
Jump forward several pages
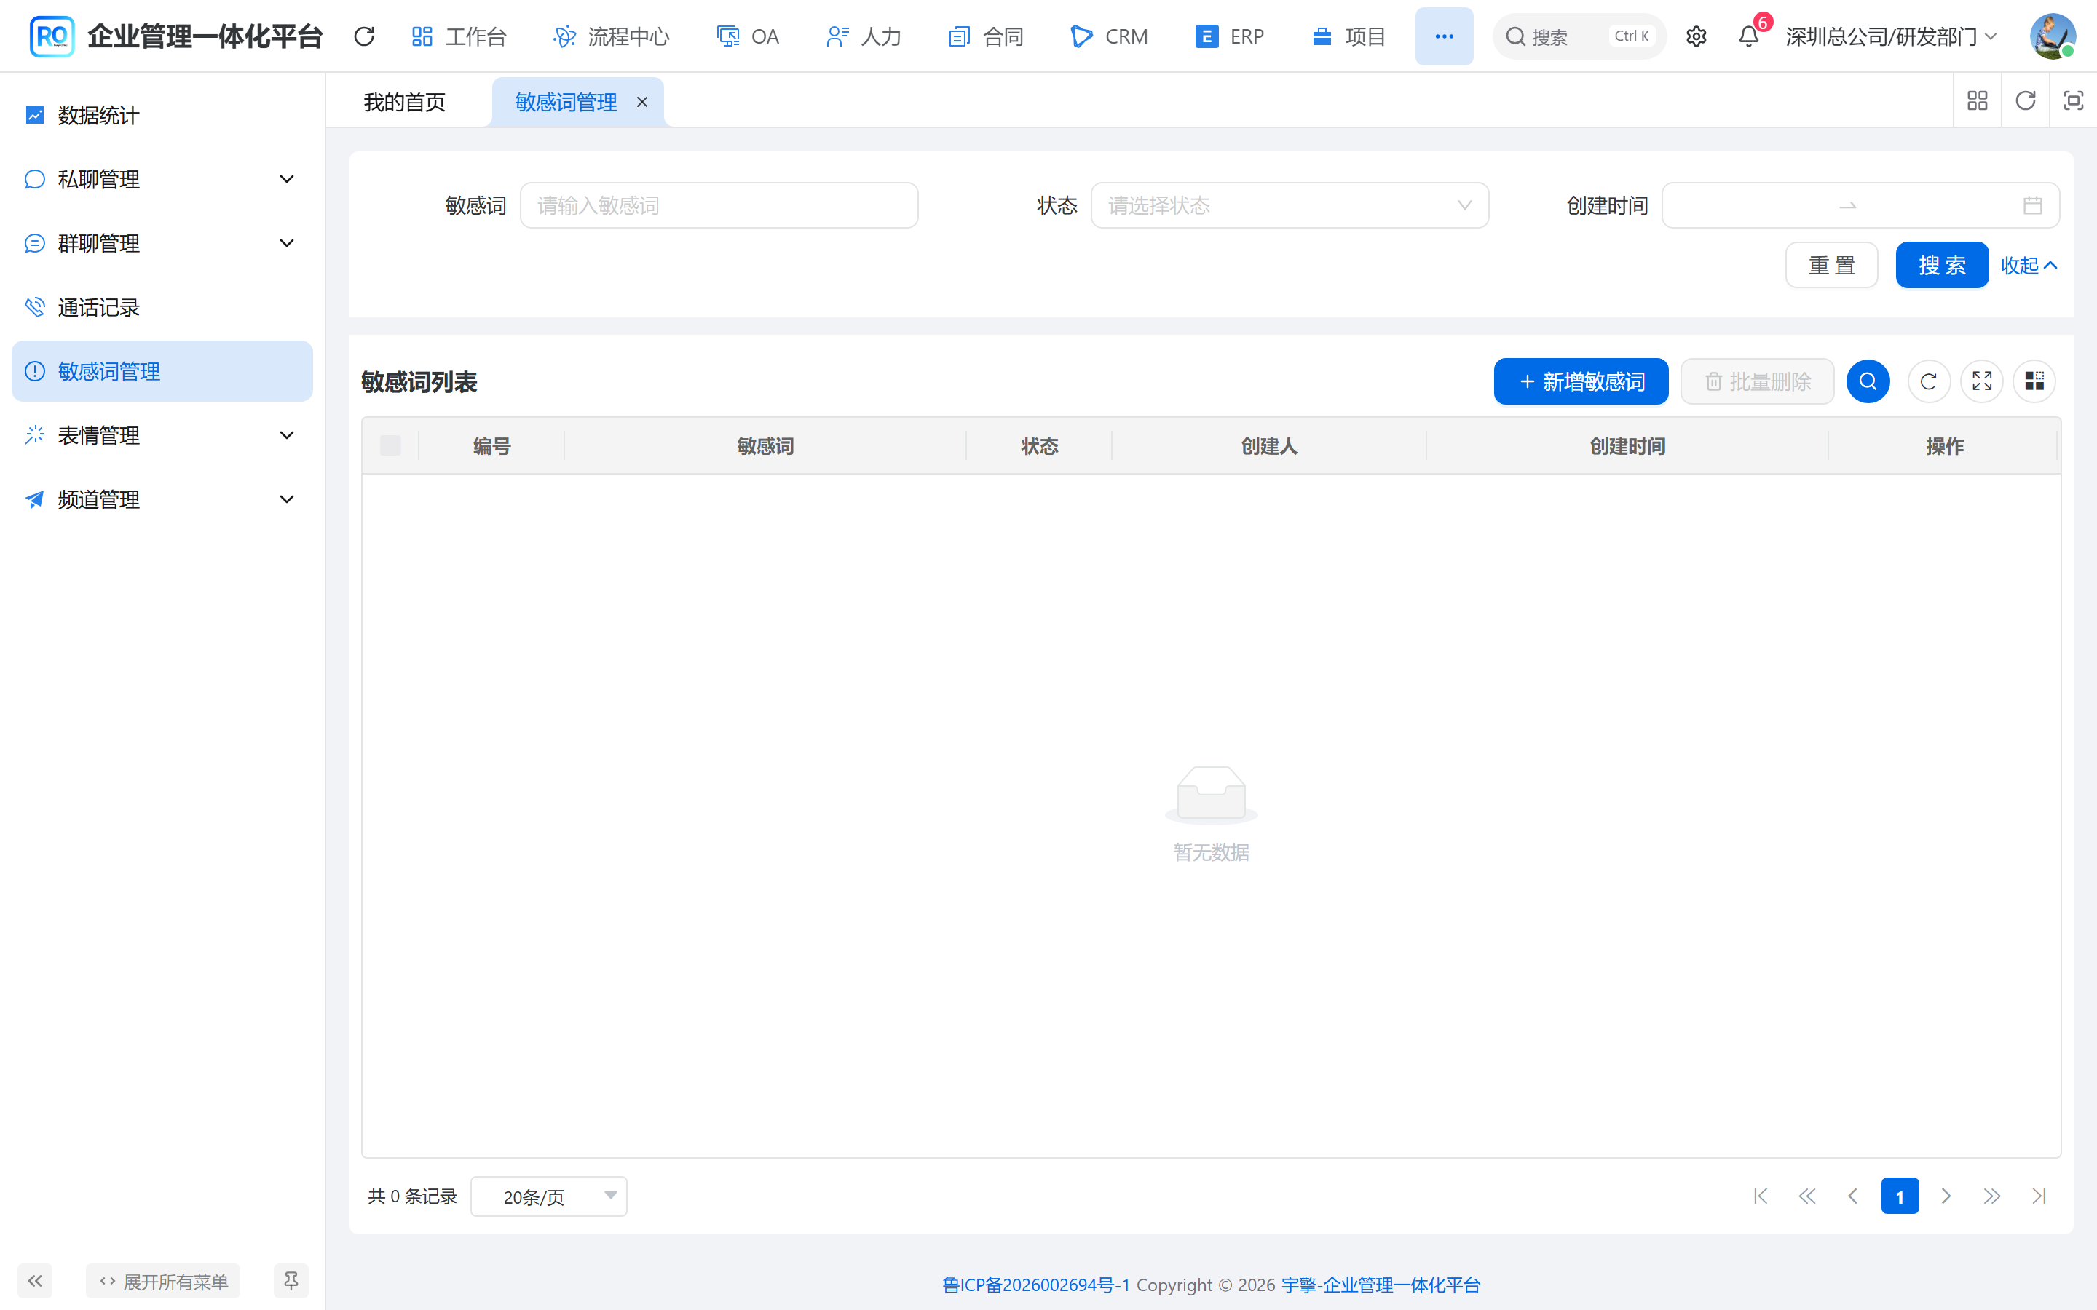pyautogui.click(x=1992, y=1196)
